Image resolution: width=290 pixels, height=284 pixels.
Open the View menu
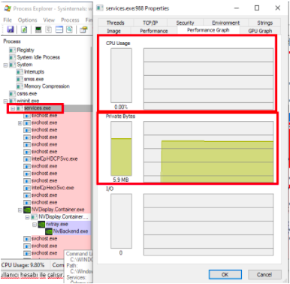[49, 20]
